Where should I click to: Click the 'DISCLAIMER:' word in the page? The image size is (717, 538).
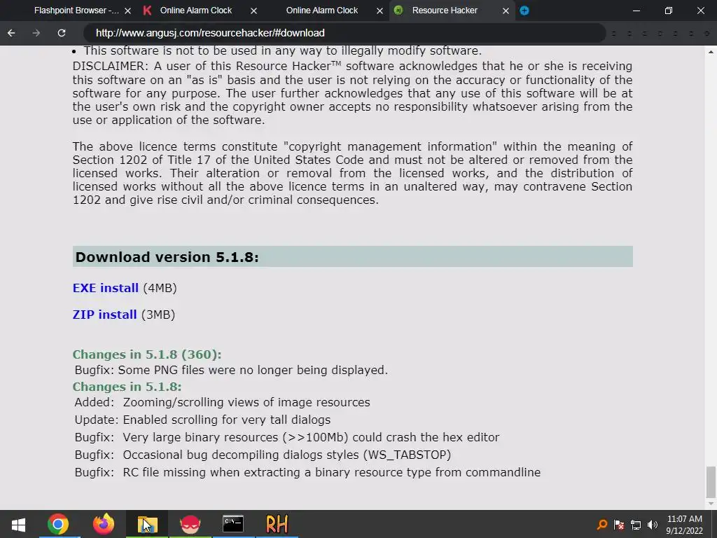click(x=111, y=67)
